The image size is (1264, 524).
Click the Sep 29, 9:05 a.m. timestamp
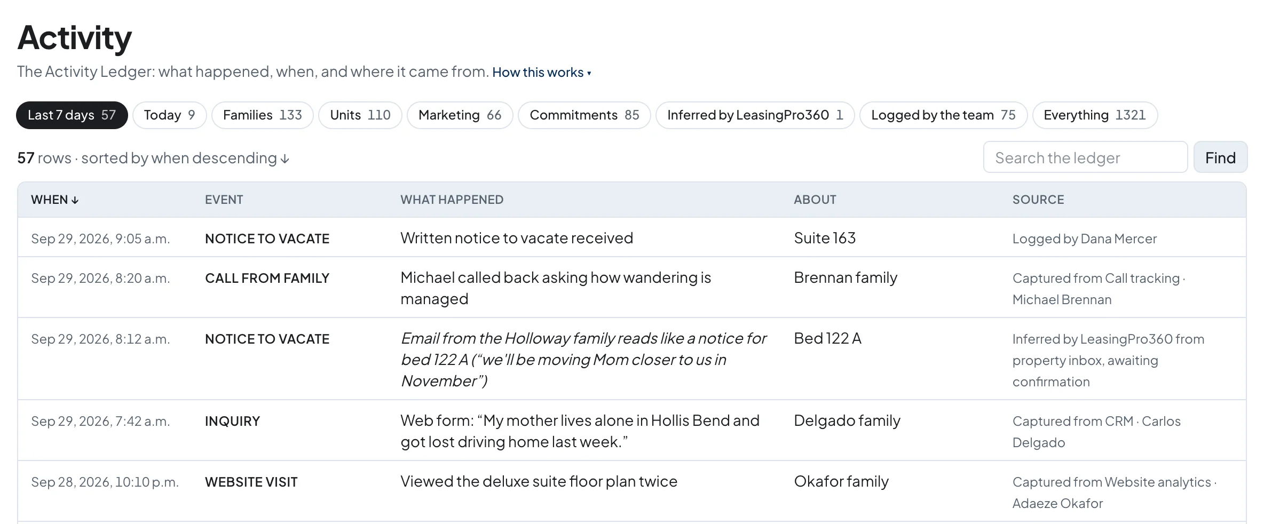click(x=100, y=239)
